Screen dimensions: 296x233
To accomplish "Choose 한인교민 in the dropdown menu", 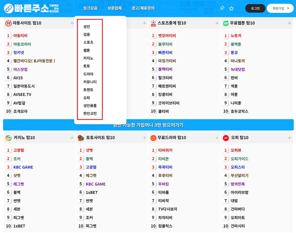I will coord(90,114).
